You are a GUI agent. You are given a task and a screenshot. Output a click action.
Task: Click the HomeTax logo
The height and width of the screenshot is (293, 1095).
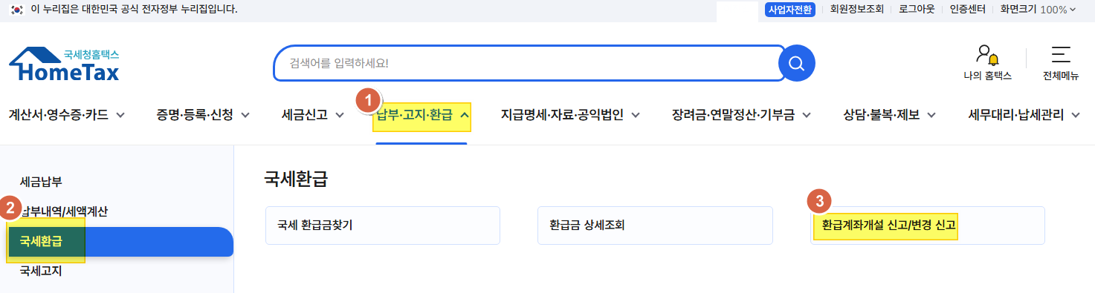point(64,65)
